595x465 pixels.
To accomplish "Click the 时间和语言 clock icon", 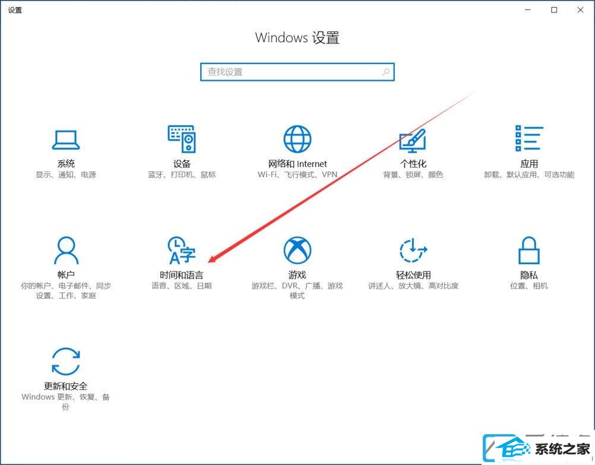I will point(181,250).
